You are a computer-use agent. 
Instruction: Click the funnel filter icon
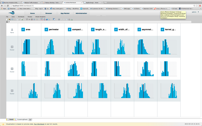click(x=27, y=20)
